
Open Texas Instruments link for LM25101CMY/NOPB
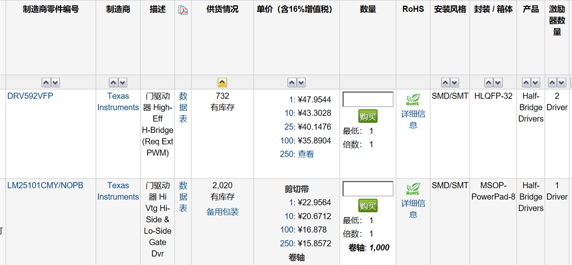(118, 191)
